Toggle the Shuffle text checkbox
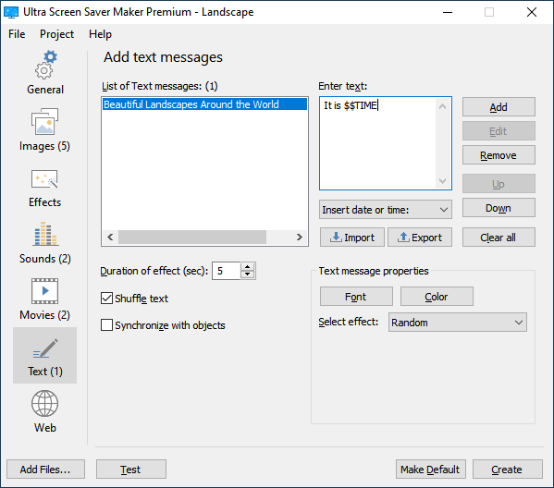The image size is (554, 488). 106,299
